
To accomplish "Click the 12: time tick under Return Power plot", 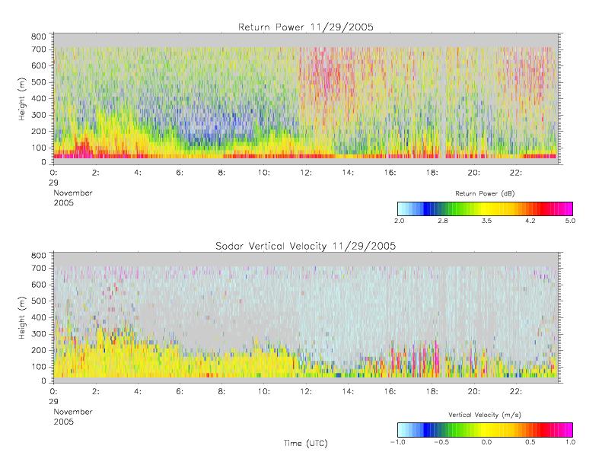I will [306, 173].
